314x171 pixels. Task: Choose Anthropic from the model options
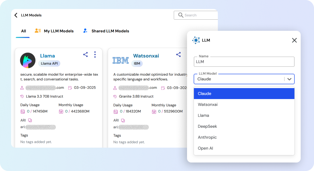point(244,137)
